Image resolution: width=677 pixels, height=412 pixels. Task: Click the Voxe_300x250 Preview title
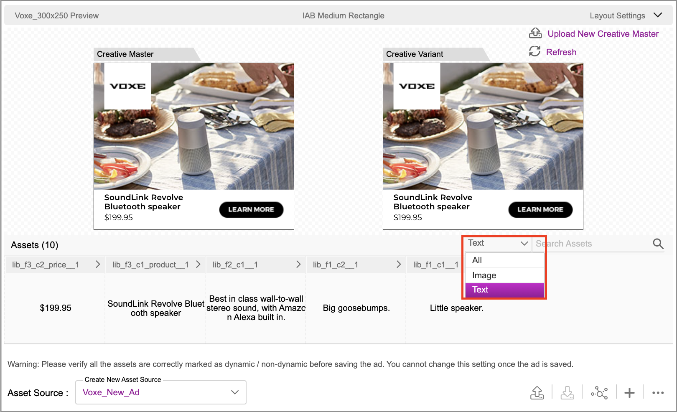pos(57,15)
